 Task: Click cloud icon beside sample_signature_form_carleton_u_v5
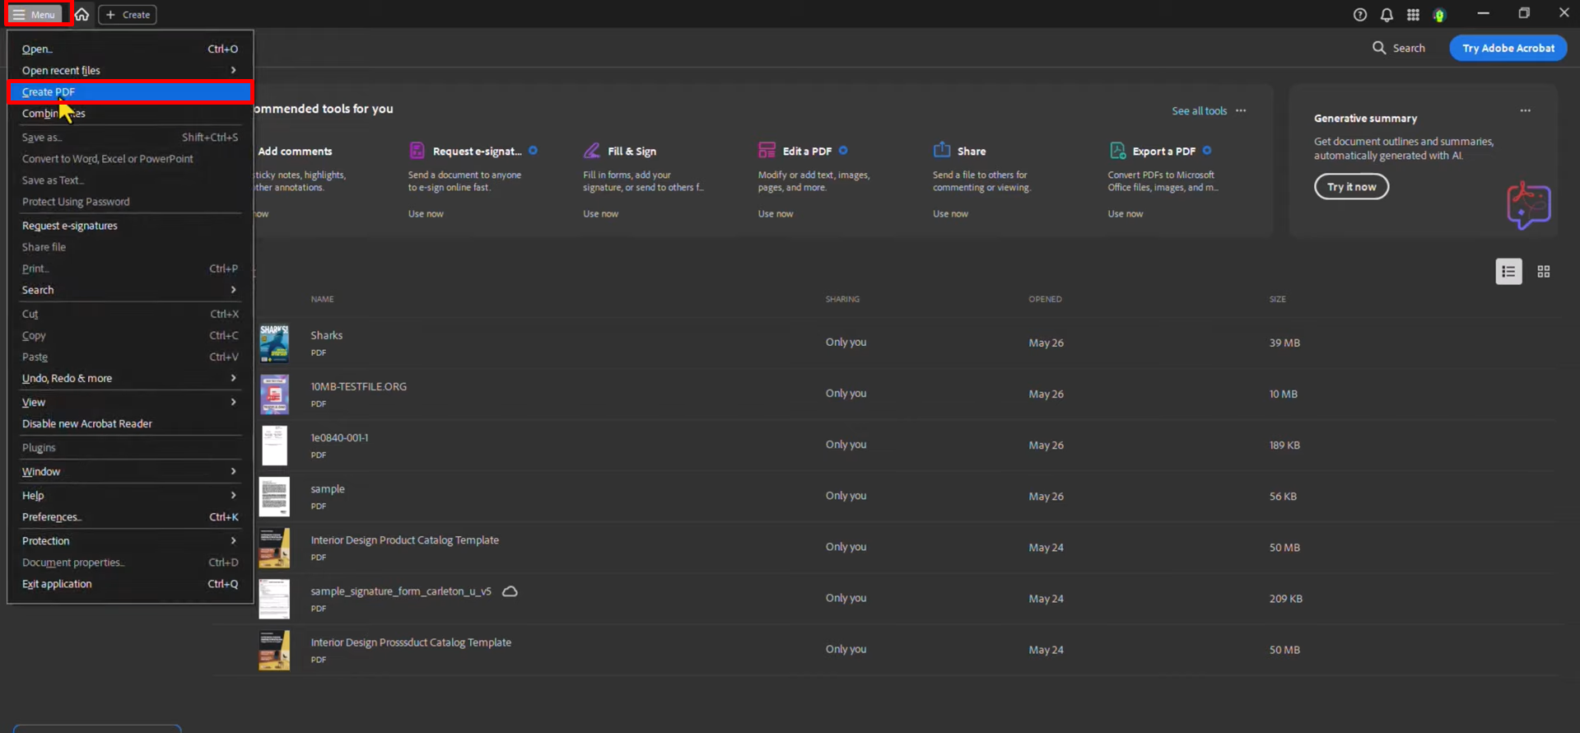[510, 591]
